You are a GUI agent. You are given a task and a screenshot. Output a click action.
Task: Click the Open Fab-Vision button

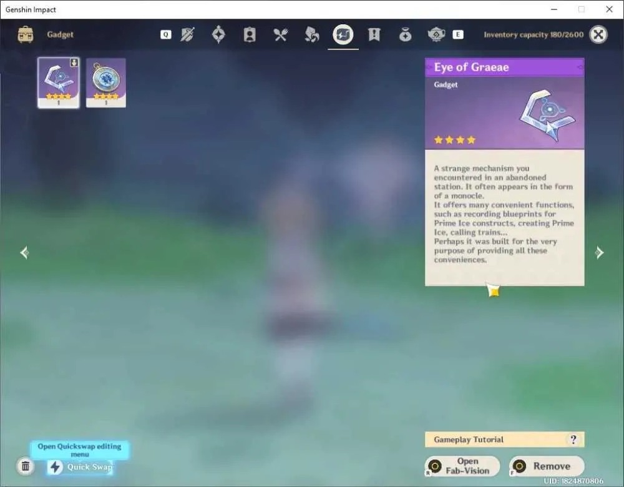click(x=462, y=466)
